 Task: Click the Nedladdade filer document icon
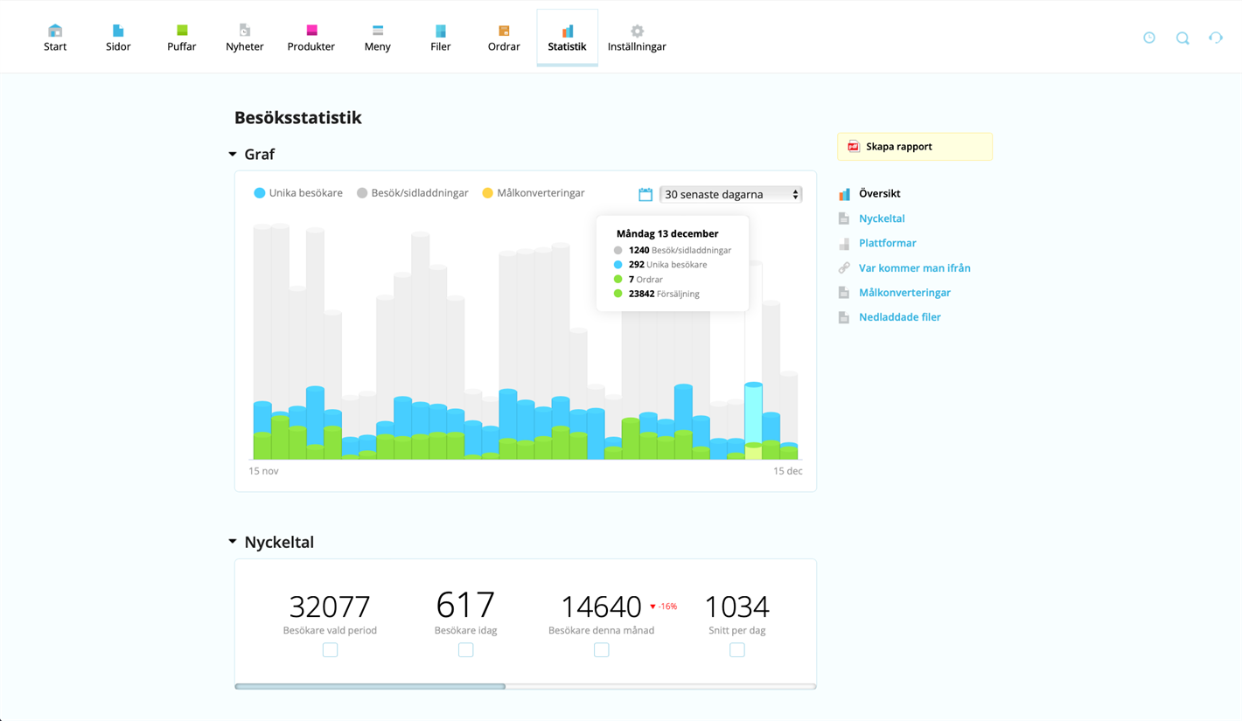(844, 317)
